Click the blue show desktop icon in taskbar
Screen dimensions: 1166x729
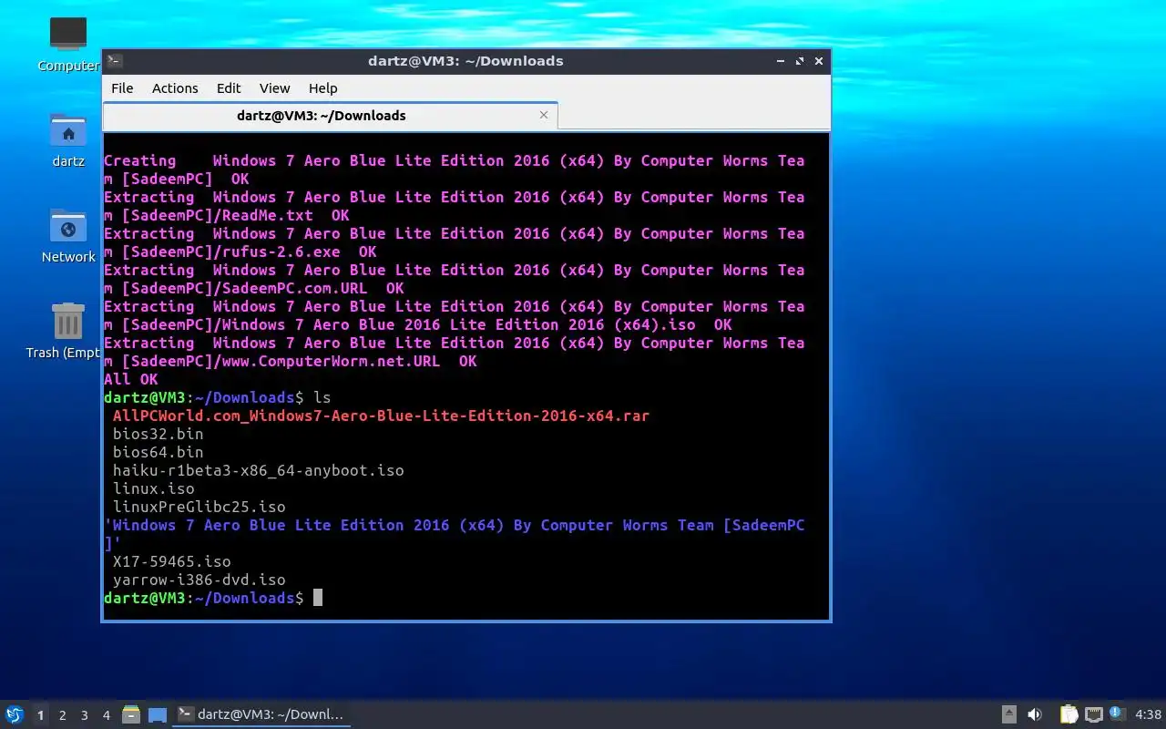[158, 715]
